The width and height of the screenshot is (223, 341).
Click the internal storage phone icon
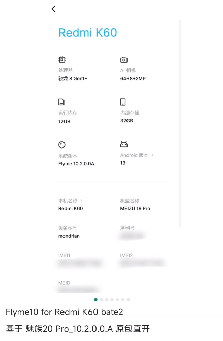[x=123, y=102]
